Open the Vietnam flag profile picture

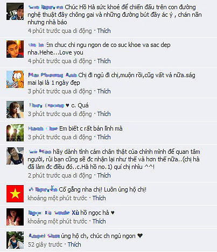coord(15,194)
